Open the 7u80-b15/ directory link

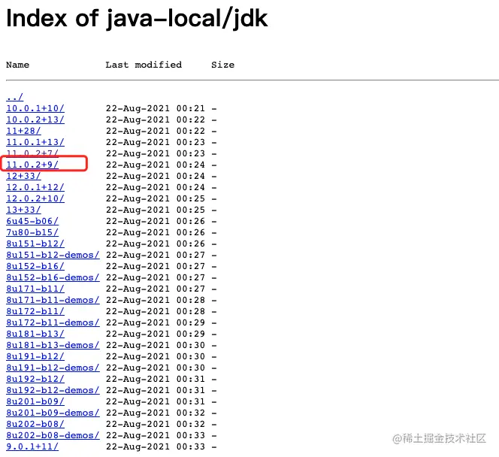click(x=32, y=232)
